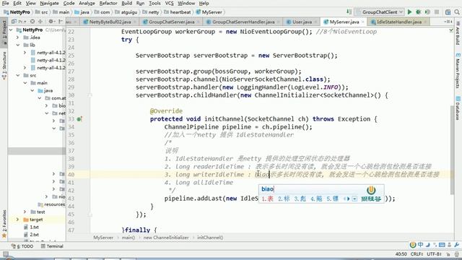
Task: Click new ChannelInitializer in bottom breadcrumb
Action: (x=166, y=238)
